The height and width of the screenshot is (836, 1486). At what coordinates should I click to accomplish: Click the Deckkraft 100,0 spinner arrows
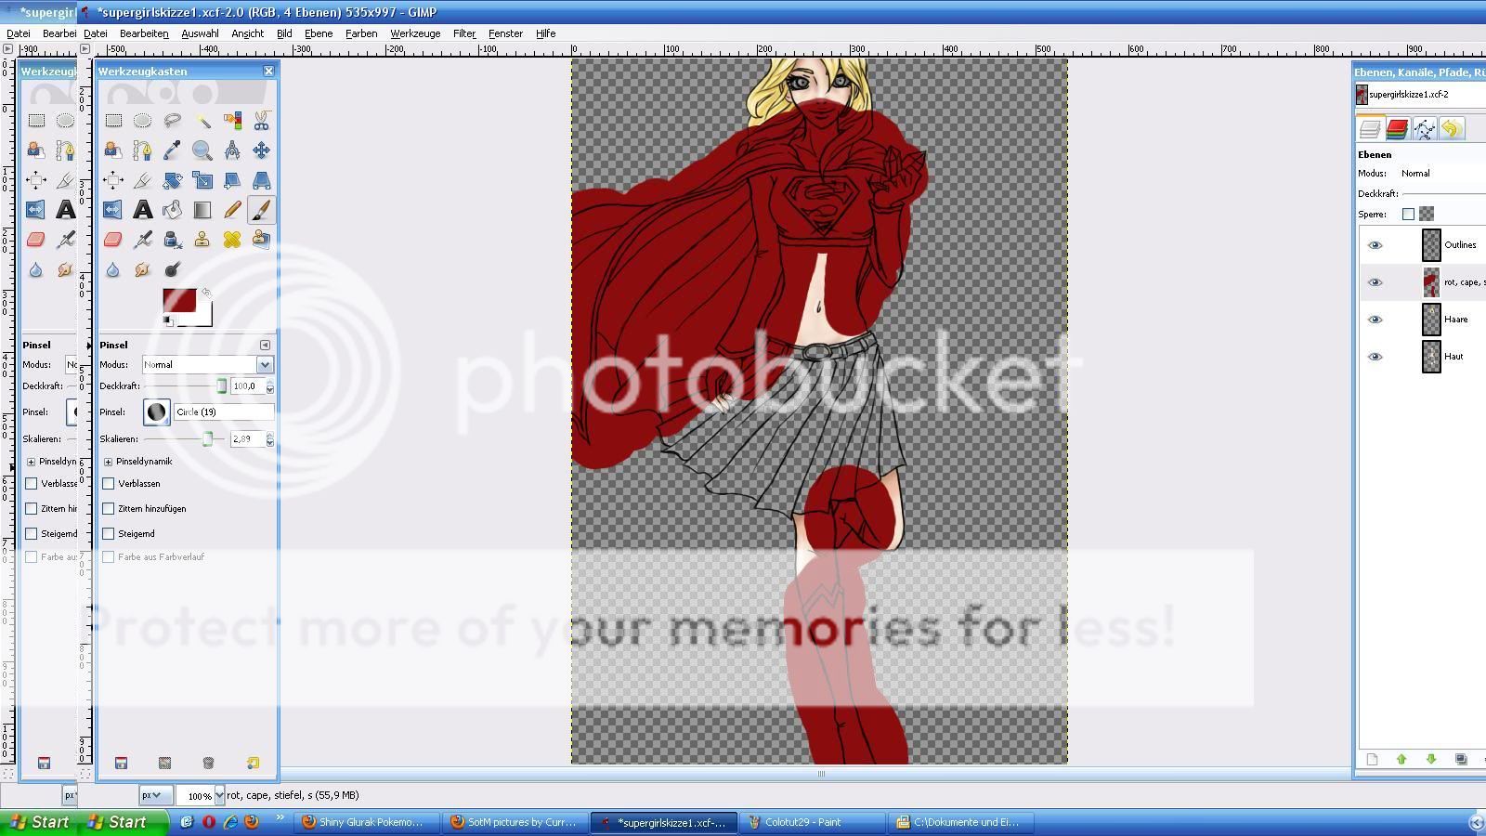point(269,386)
